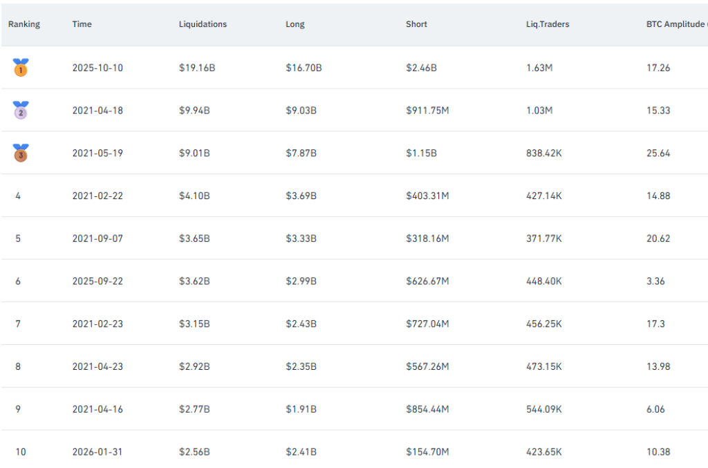708x468 pixels.
Task: Click the $911.75M short value
Action: pyautogui.click(x=427, y=111)
